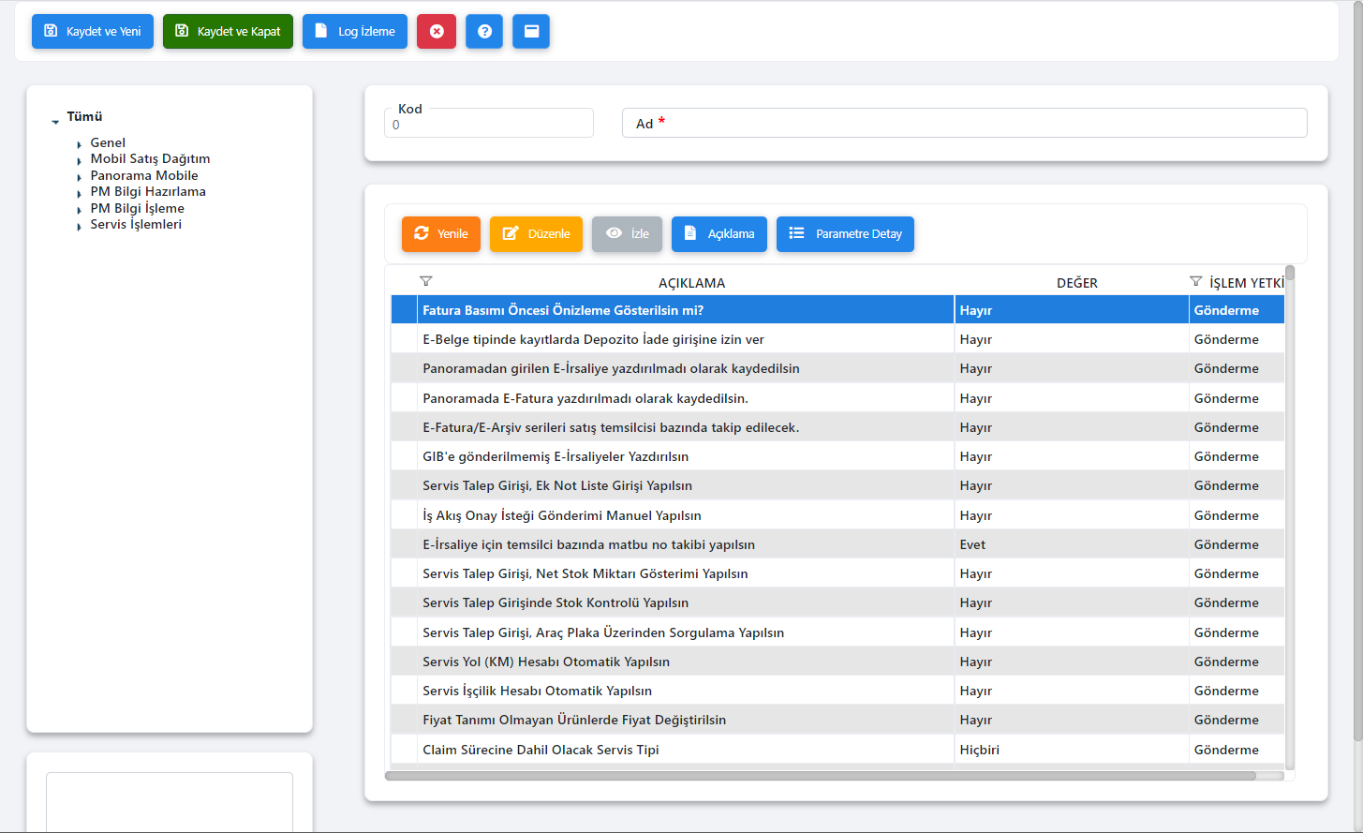Select Panorama Mobile in the tree
Screen dimensions: 1363x833
[x=144, y=175]
